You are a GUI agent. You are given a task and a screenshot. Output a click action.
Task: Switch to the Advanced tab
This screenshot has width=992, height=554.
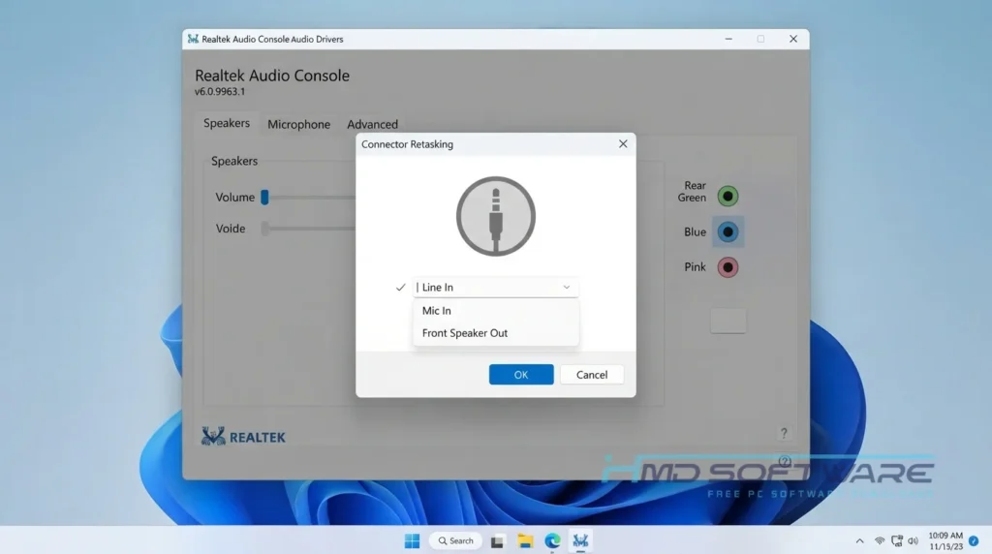point(372,125)
